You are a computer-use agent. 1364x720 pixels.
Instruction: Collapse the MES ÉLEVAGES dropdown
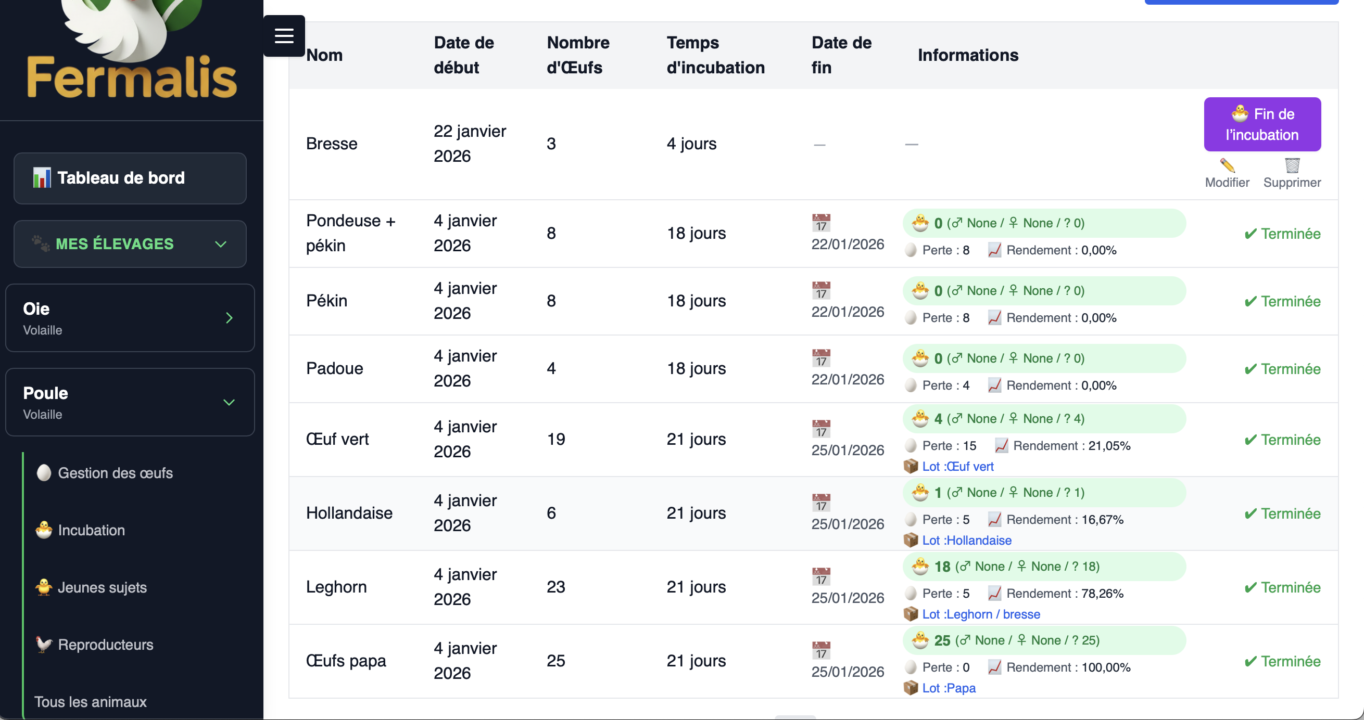220,244
